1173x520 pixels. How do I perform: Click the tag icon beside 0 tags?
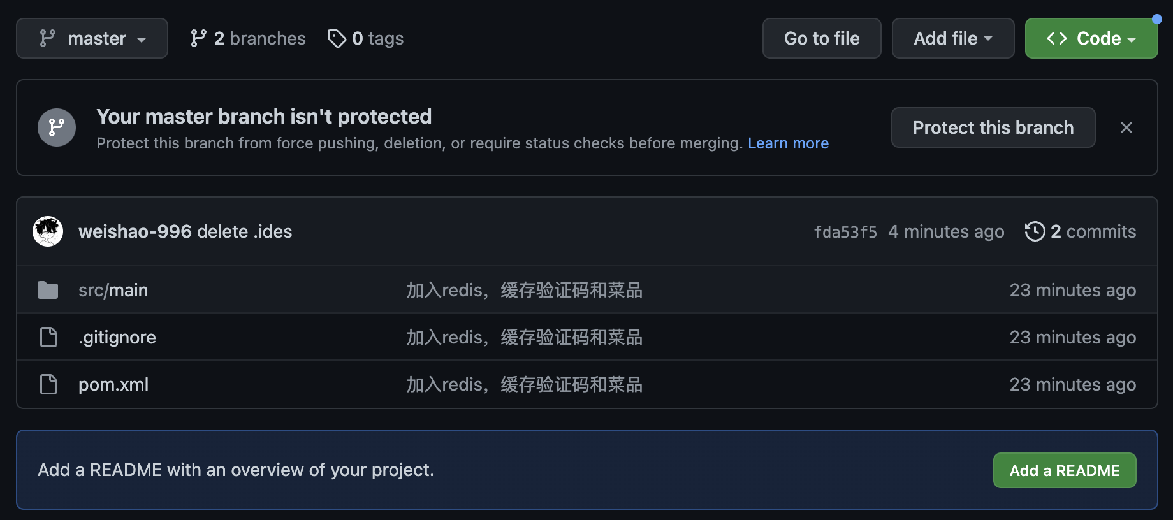336,38
